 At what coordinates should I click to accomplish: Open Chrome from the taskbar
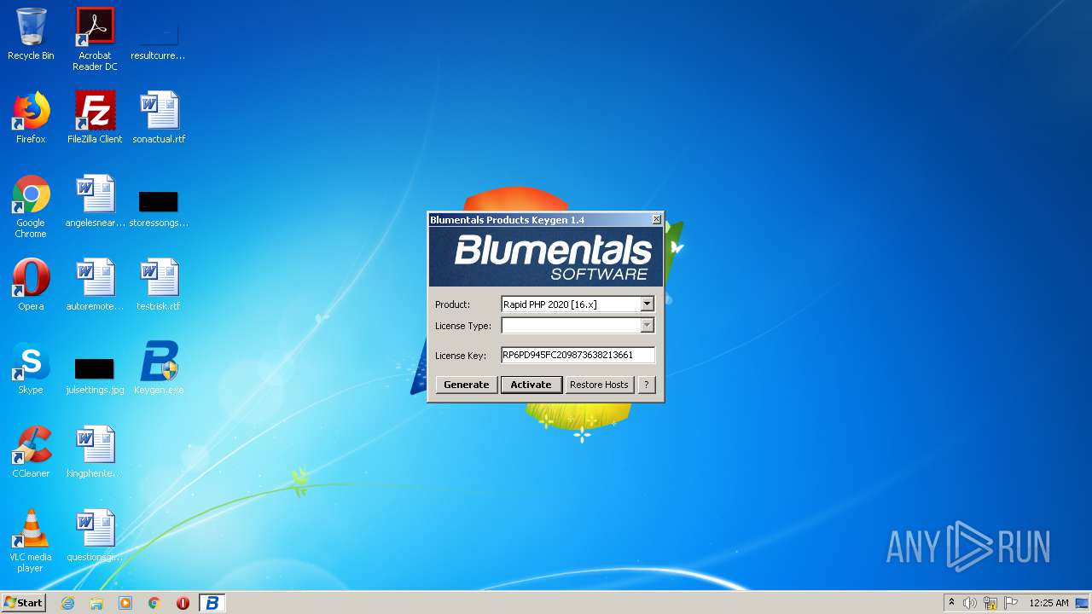pos(154,603)
